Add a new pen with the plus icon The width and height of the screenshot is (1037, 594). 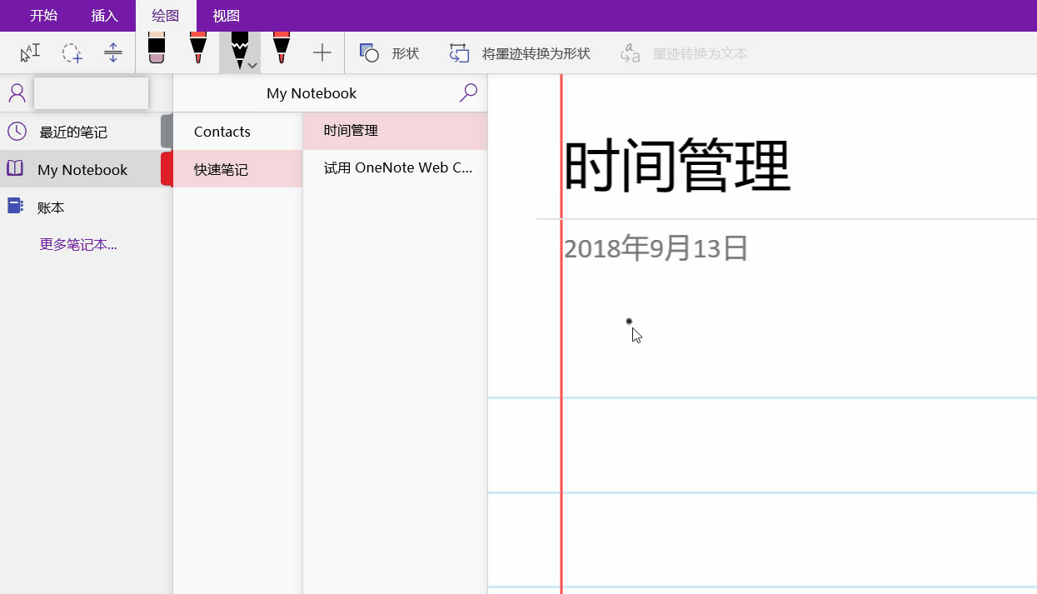point(322,52)
